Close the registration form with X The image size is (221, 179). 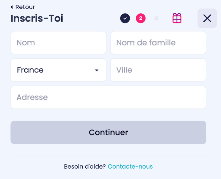coord(207,18)
